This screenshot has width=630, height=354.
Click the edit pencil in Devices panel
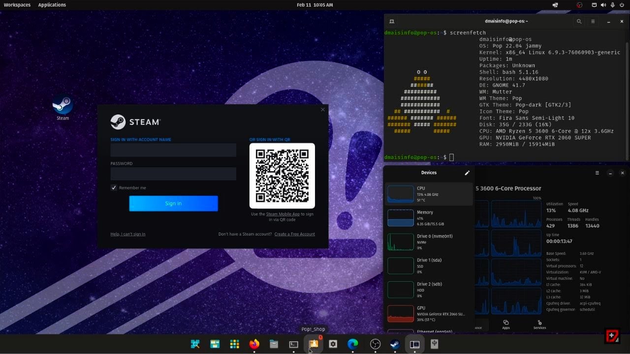467,173
